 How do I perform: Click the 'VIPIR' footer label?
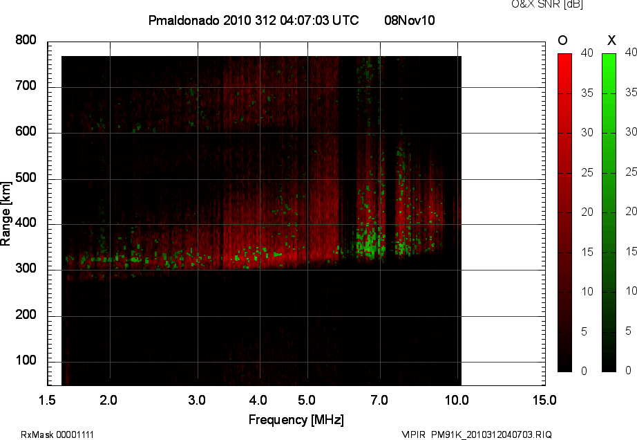pyautogui.click(x=413, y=434)
